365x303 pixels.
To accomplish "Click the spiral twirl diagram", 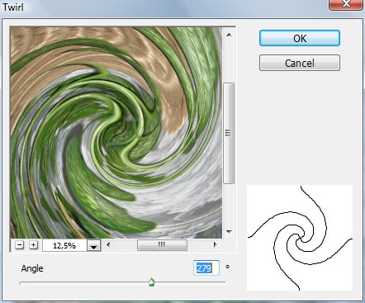I will click(x=300, y=238).
